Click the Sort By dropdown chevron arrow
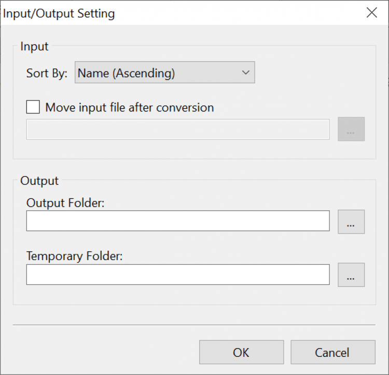The width and height of the screenshot is (389, 375). click(246, 73)
